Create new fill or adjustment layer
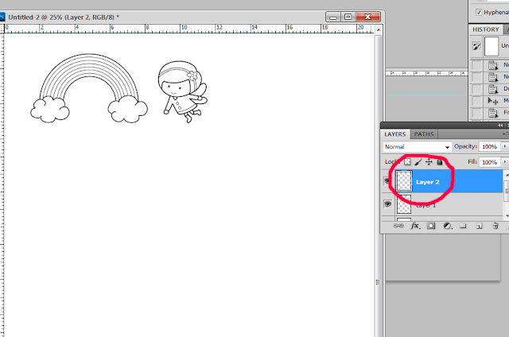Screen dimensions: 509x337 click(448, 226)
